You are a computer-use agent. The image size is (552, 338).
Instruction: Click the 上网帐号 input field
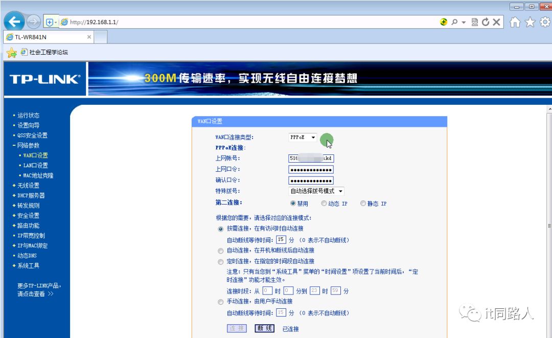[311, 159]
